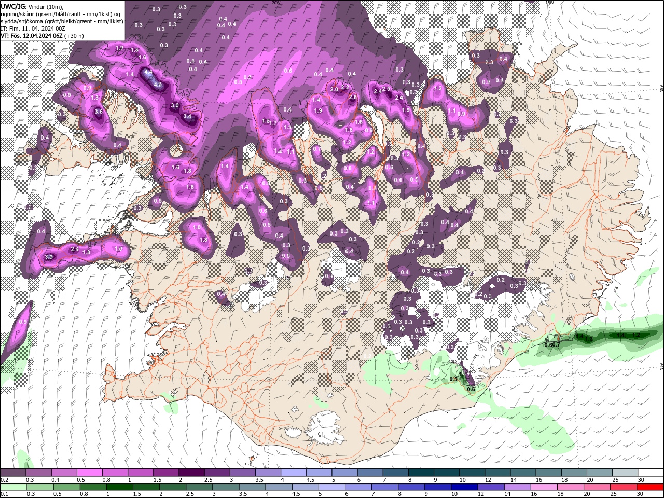Click the 1.0 snowfall value on the map
This screenshot has width=664, height=498.
(x=197, y=227)
